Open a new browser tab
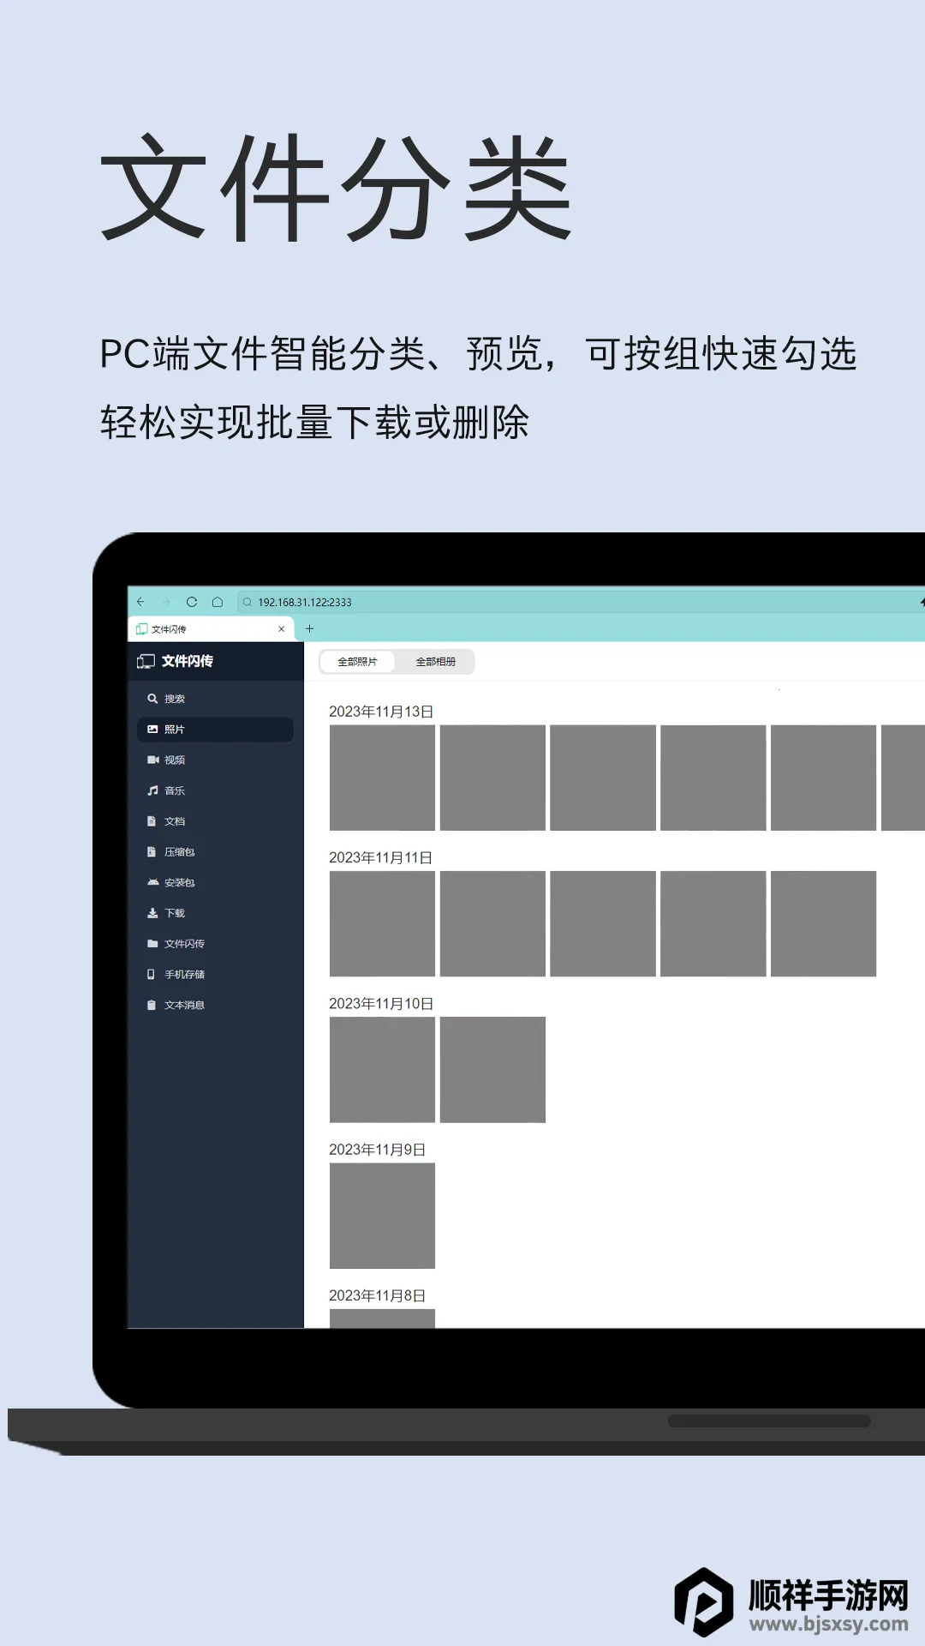Image resolution: width=925 pixels, height=1646 pixels. [310, 628]
